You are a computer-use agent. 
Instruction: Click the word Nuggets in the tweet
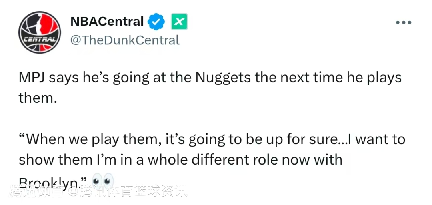[223, 78]
